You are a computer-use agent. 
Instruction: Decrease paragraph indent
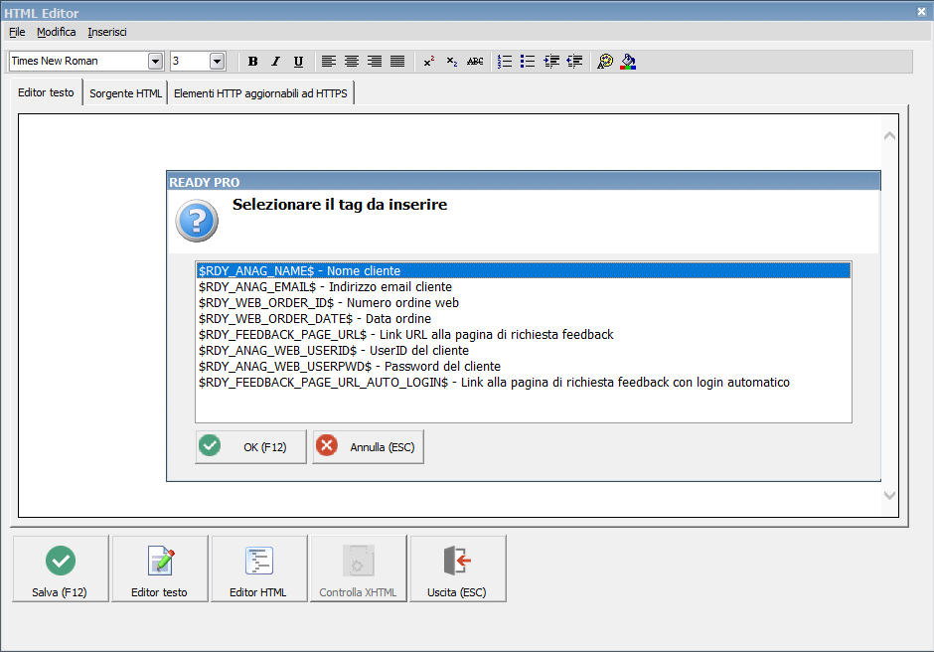[x=574, y=62]
